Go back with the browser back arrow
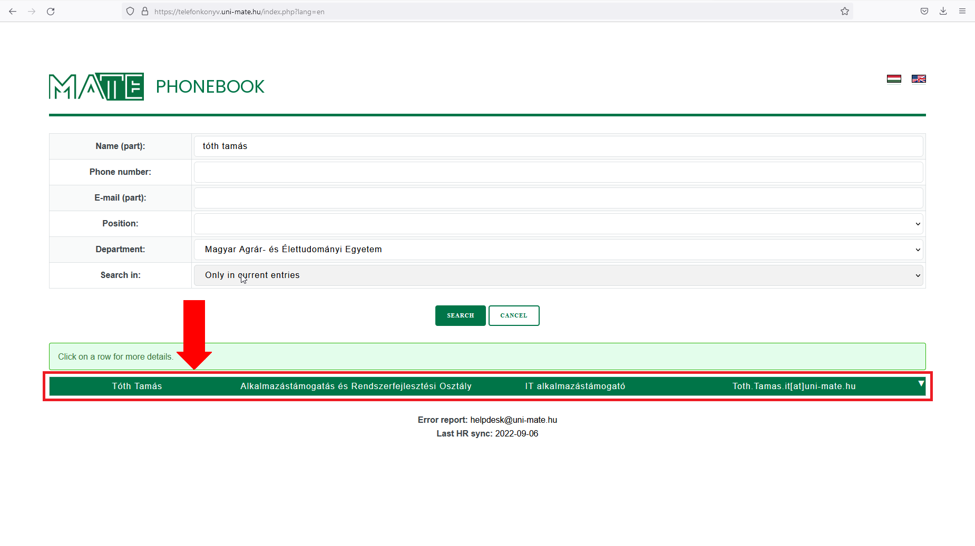The width and height of the screenshot is (975, 546). [x=13, y=11]
